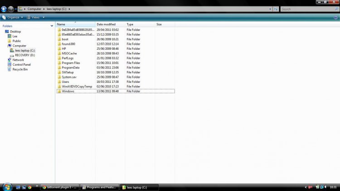Select the Program Files folder icon
The height and width of the screenshot is (191, 340).
pos(59,63)
